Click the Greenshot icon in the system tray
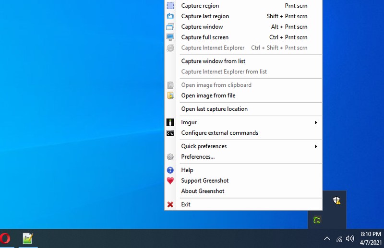 (317, 220)
